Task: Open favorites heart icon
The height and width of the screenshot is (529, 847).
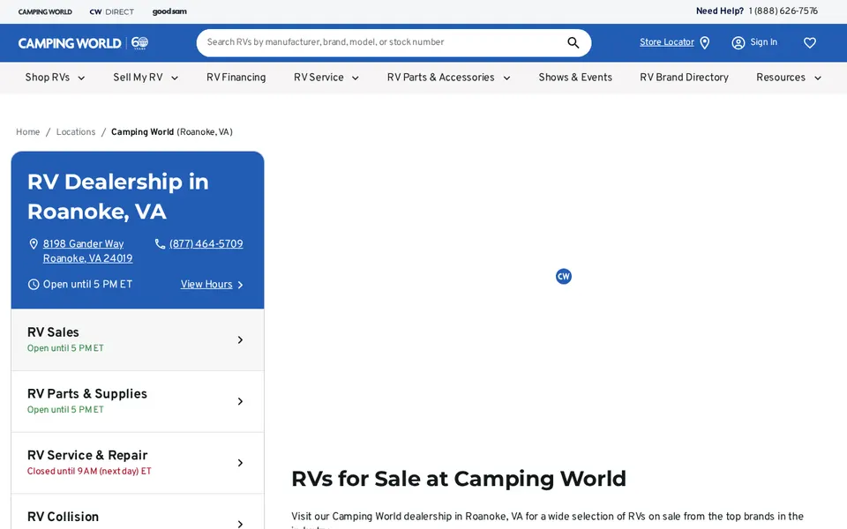Action: point(809,42)
